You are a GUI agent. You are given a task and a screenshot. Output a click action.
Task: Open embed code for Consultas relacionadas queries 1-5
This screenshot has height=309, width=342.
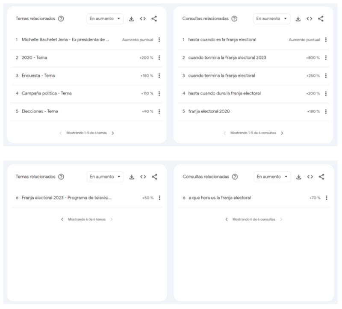pos(310,19)
